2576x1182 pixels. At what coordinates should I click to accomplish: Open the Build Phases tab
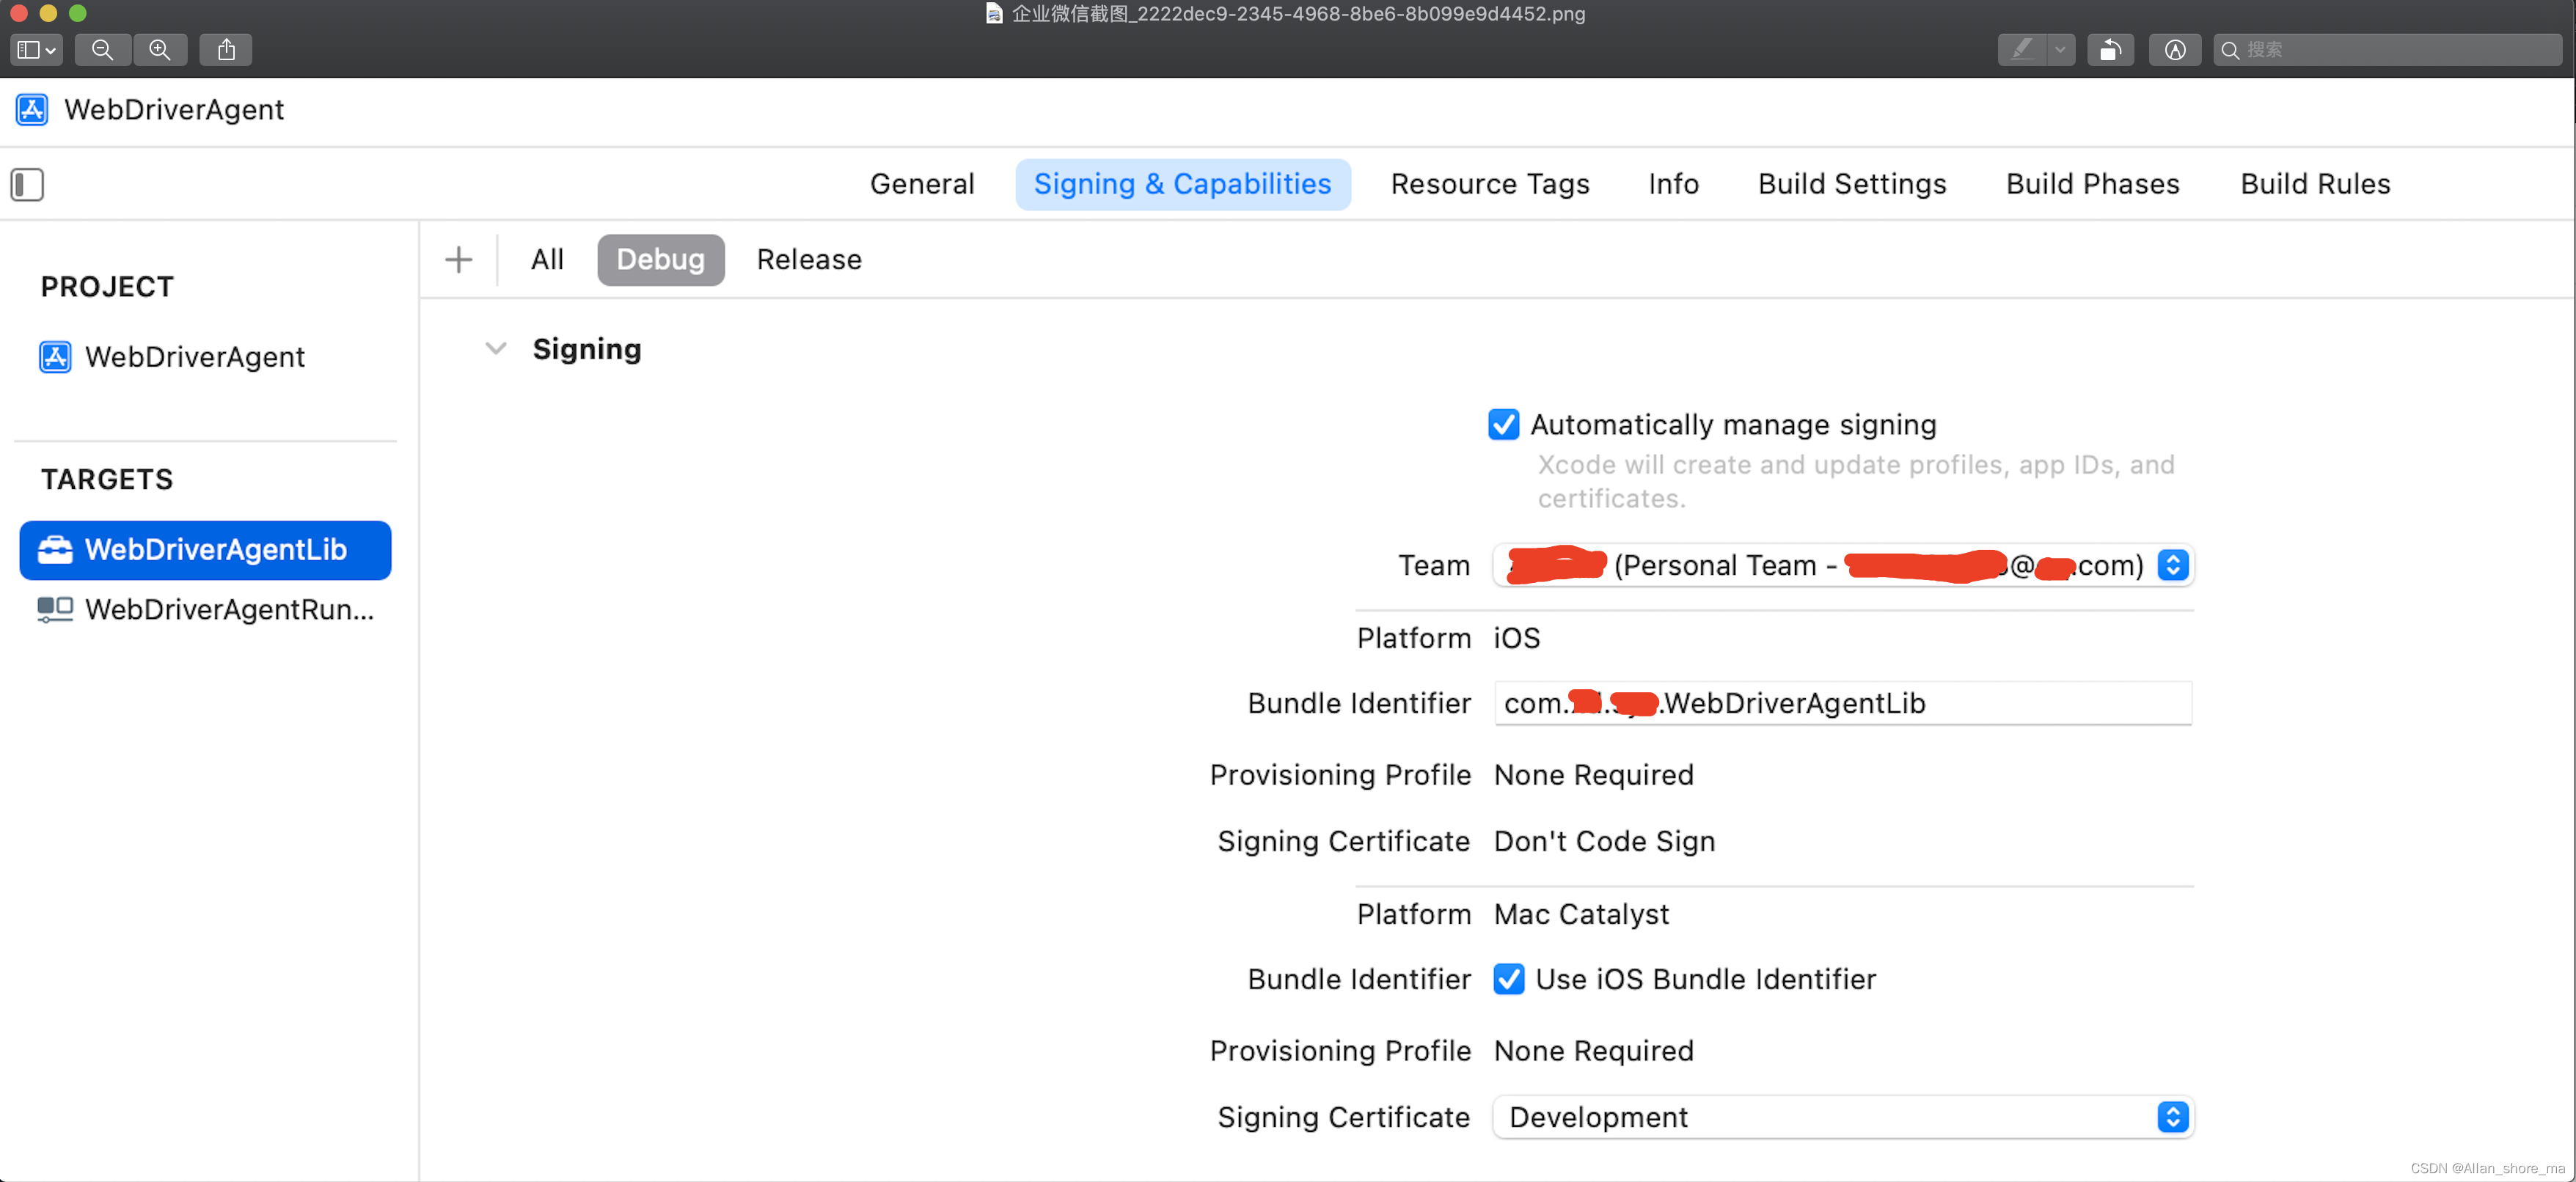click(x=2092, y=184)
